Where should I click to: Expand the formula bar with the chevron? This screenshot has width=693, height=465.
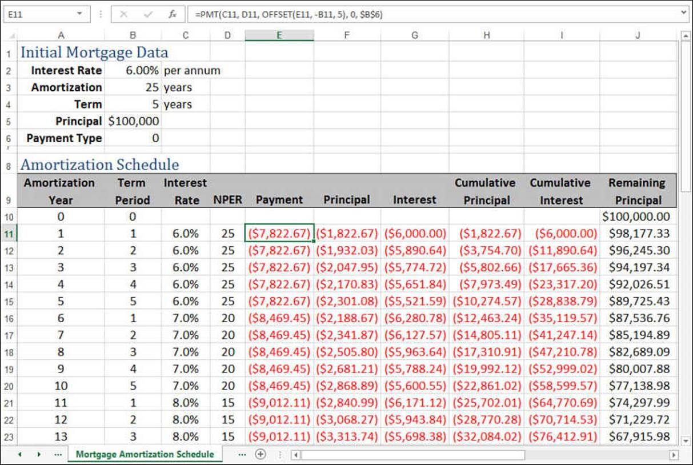[683, 13]
